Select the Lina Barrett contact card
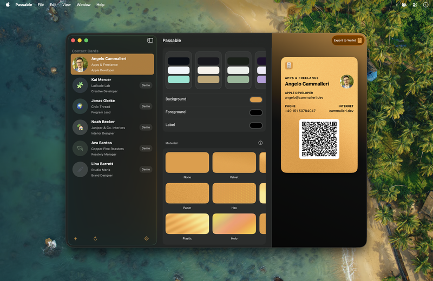Screen dimensions: 433x281 [113, 169]
